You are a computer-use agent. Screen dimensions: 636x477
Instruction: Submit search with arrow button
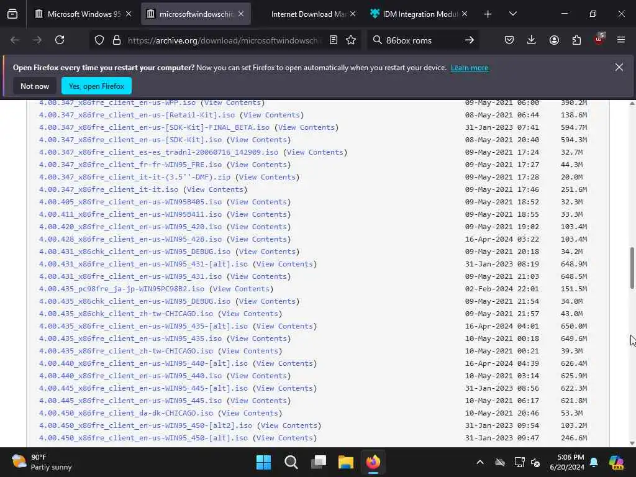point(470,40)
